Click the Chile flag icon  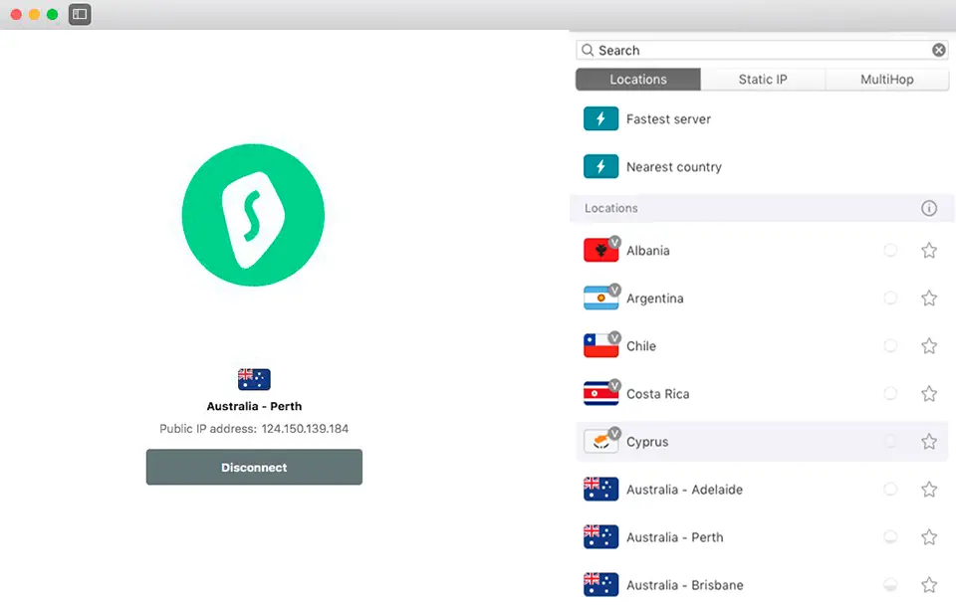tap(600, 345)
